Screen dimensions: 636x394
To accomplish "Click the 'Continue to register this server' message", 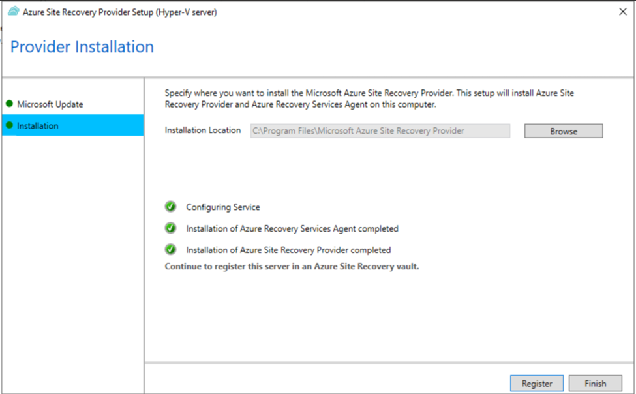I will [292, 267].
